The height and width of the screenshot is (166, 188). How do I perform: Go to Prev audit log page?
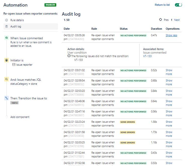pyautogui.click(x=166, y=20)
